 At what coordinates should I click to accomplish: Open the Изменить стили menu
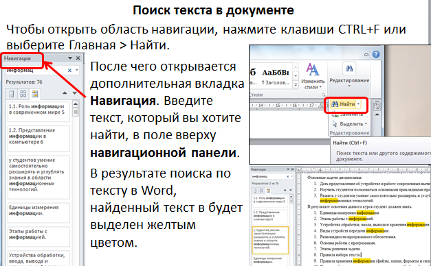tap(313, 76)
